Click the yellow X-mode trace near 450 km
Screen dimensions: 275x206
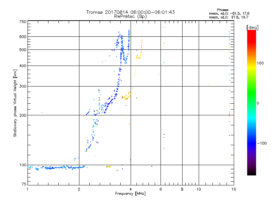pos(139,56)
